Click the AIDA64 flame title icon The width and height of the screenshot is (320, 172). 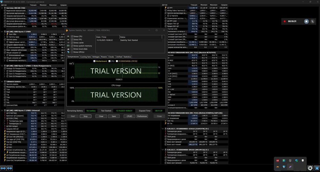(67, 30)
